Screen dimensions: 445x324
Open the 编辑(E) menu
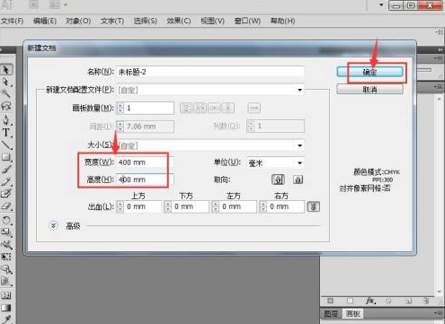coord(45,21)
